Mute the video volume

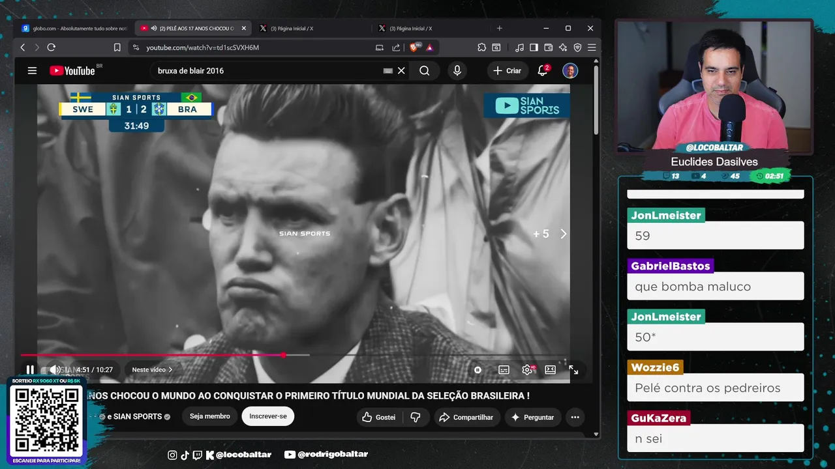pyautogui.click(x=55, y=369)
